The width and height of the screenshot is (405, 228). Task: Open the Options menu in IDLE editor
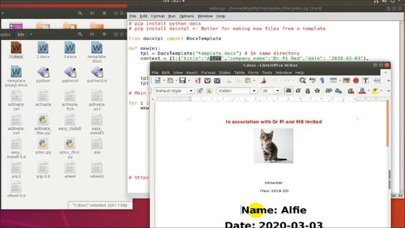tap(187, 16)
